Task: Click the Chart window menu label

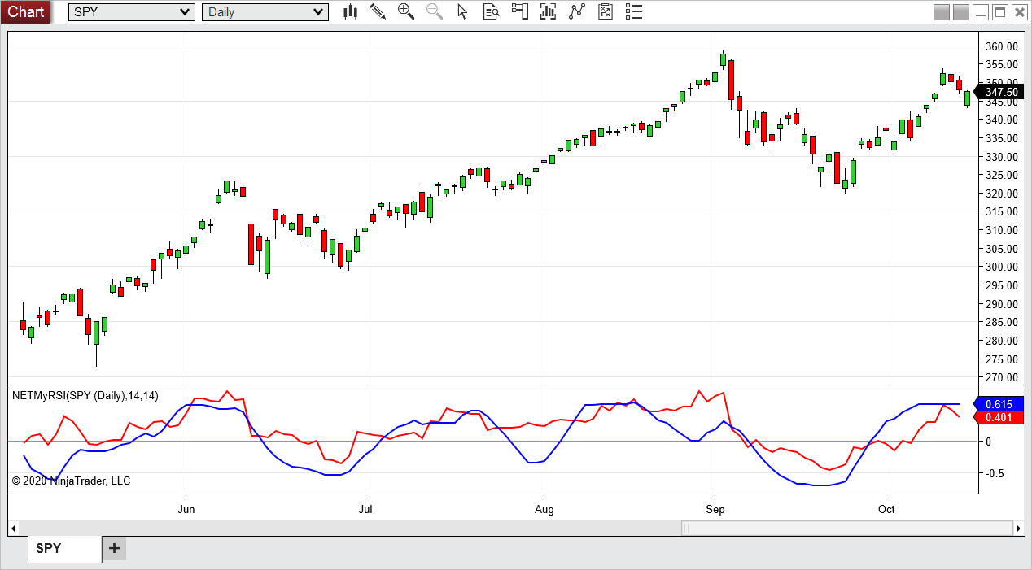Action: pyautogui.click(x=26, y=11)
